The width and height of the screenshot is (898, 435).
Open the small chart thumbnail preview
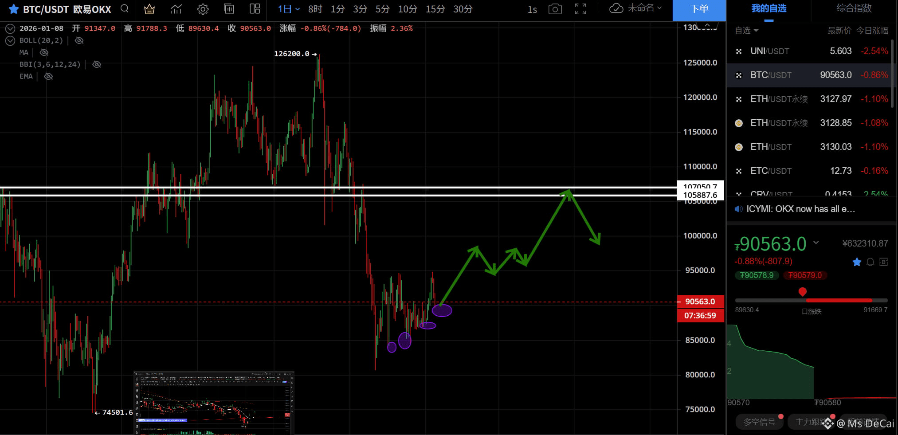click(x=214, y=403)
